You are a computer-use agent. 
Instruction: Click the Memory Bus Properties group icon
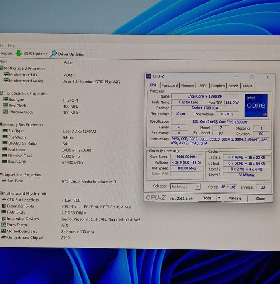click(1, 124)
